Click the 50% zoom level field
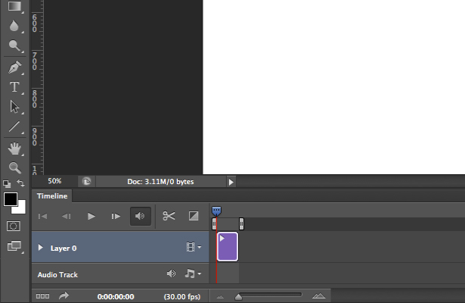 (54, 181)
